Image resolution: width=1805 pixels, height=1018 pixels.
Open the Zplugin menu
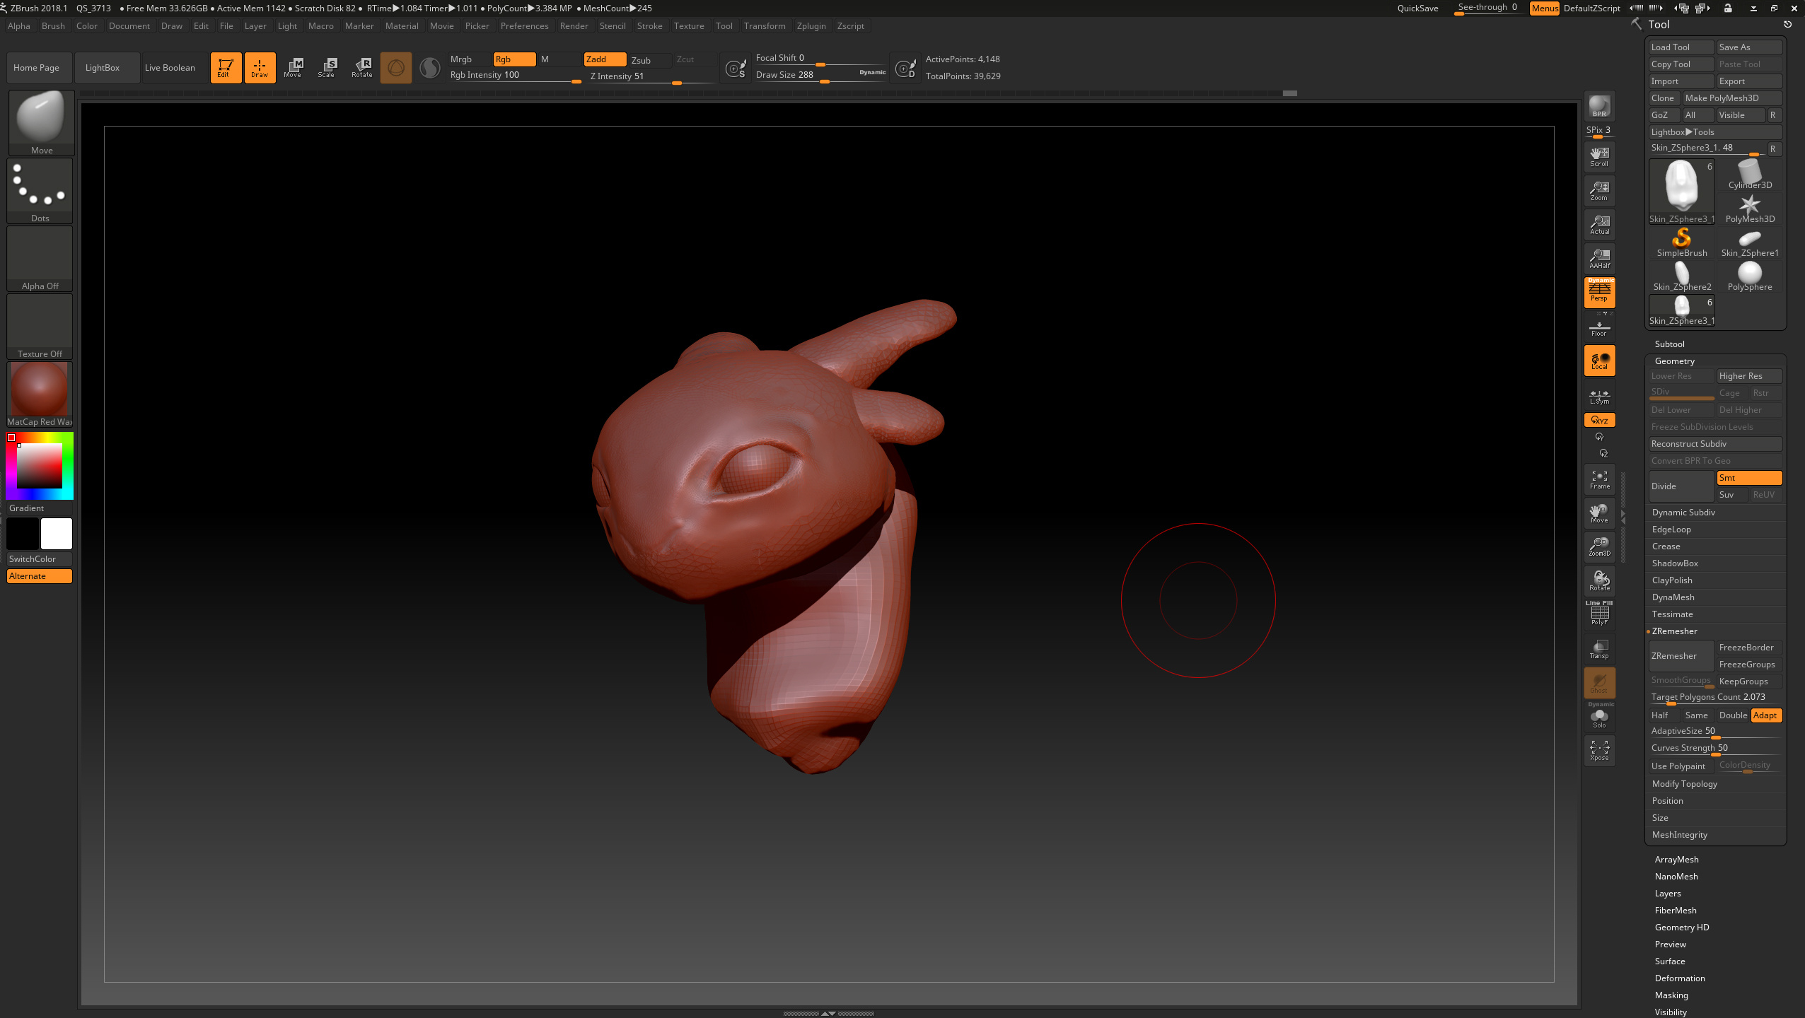811,26
